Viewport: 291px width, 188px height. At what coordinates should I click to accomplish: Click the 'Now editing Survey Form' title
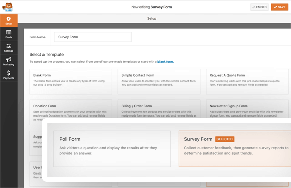(x=152, y=7)
